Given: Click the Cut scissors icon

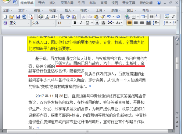Looking at the screenshot, I should pyautogui.click(x=84, y=17).
